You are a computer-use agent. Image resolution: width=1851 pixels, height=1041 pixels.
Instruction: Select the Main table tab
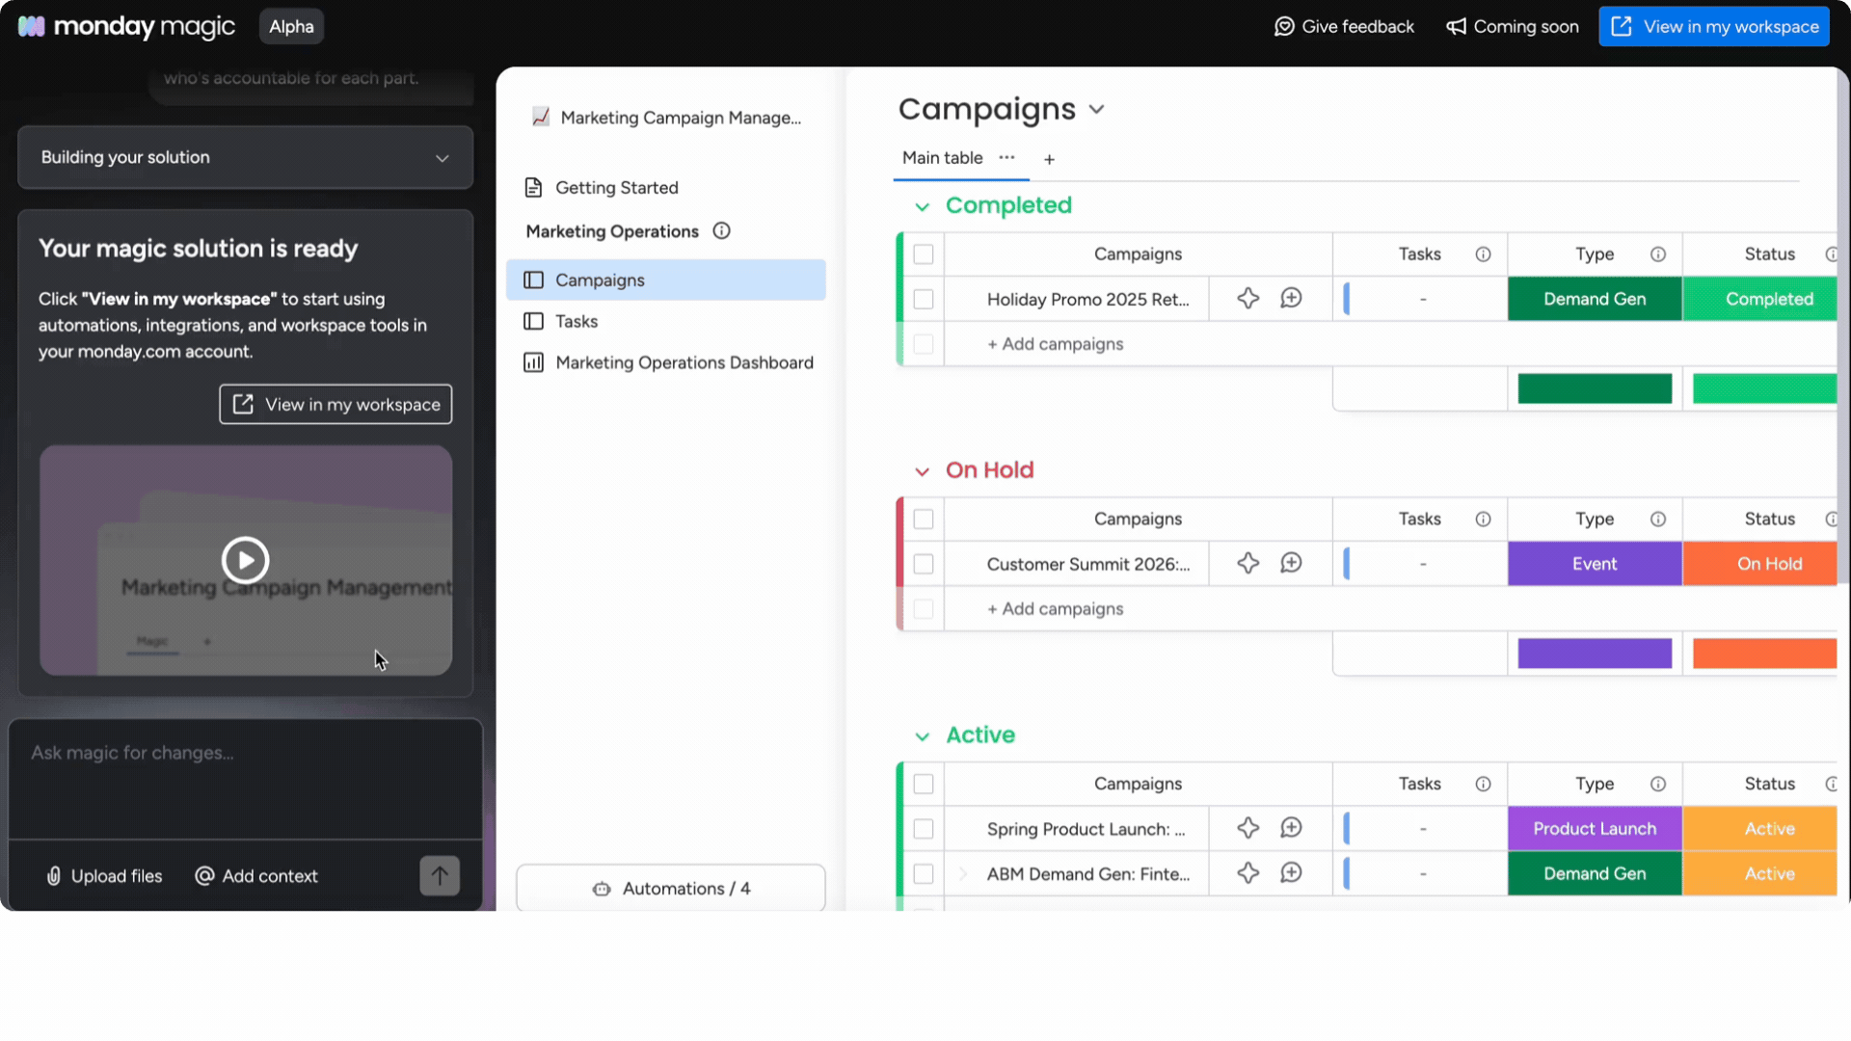pos(942,158)
